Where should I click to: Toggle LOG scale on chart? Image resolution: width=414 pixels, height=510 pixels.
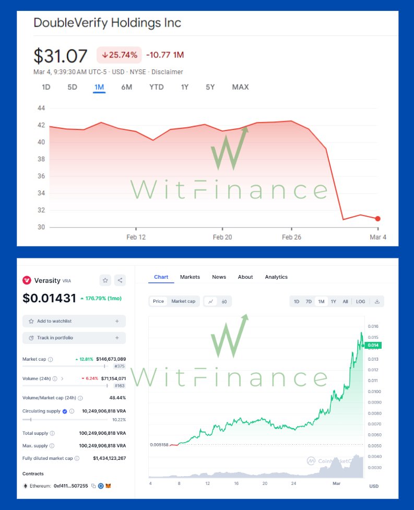pyautogui.click(x=360, y=302)
